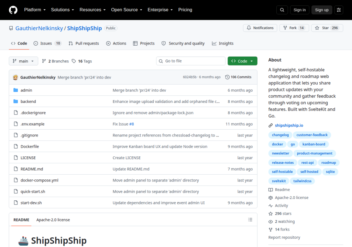Select the sveltekit topic tag
The width and height of the screenshot is (352, 247).
279,181
